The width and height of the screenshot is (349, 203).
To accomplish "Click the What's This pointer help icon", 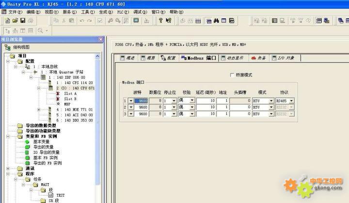I will [x=169, y=21].
